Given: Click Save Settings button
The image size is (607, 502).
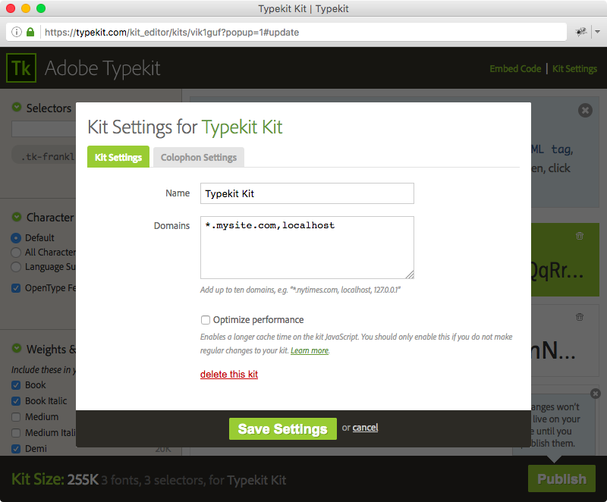Looking at the screenshot, I should [282, 428].
